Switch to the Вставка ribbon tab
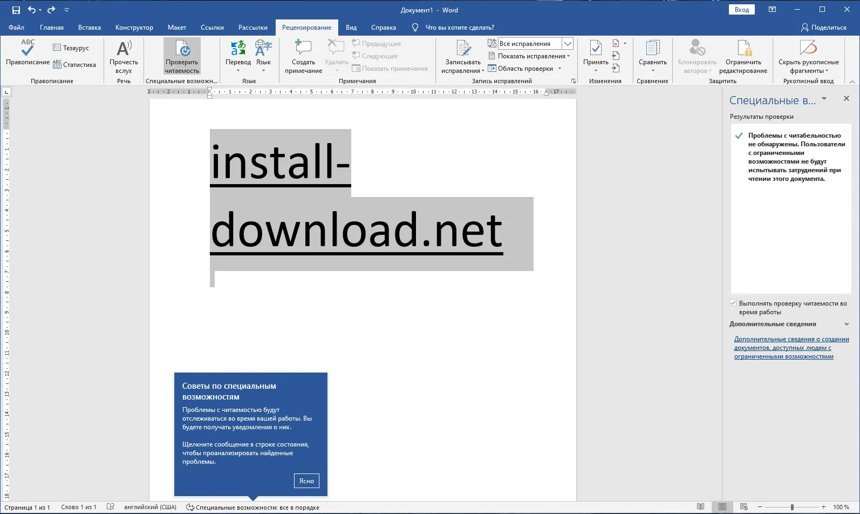The height and width of the screenshot is (514, 860). tap(89, 28)
